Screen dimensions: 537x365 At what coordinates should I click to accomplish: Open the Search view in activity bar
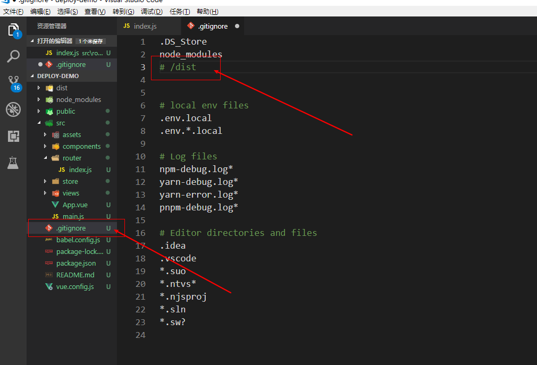(13, 56)
